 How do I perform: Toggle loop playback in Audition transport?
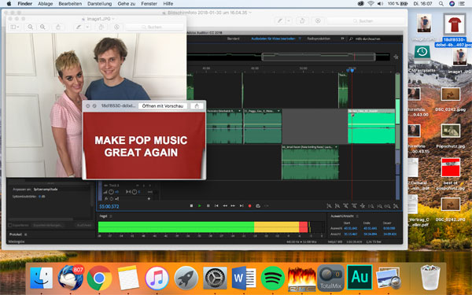[x=258, y=206]
